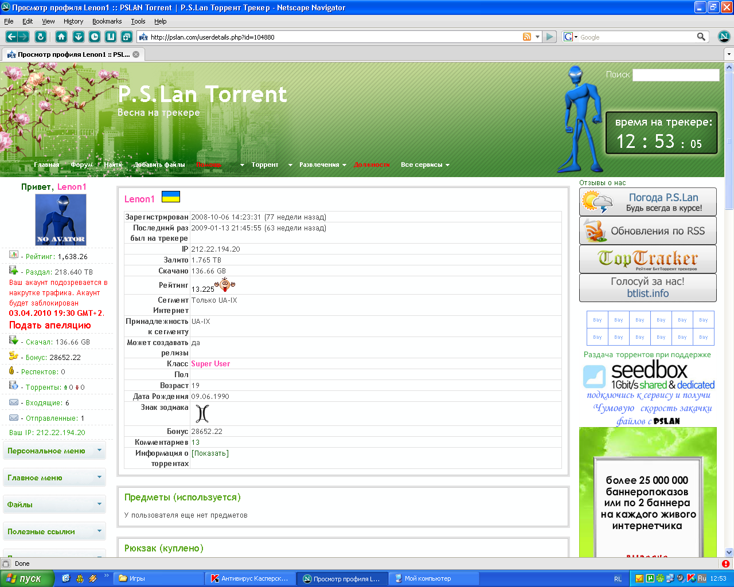
Task: Click the Netscape N throbber logo
Action: point(724,37)
